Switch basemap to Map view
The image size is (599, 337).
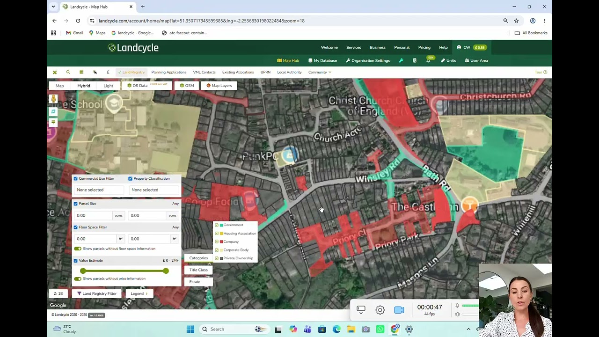point(59,86)
